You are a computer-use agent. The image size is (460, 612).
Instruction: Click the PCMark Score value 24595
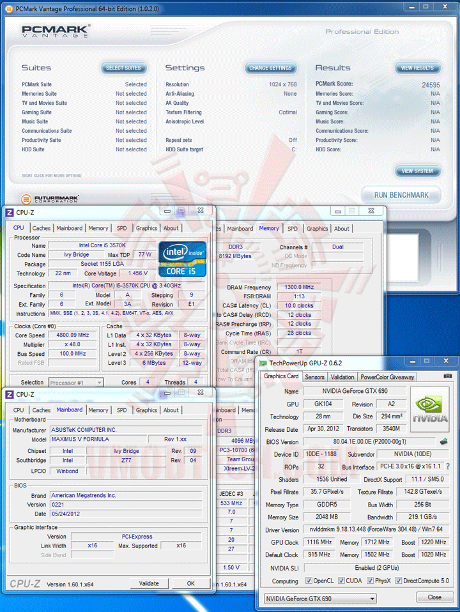[431, 85]
